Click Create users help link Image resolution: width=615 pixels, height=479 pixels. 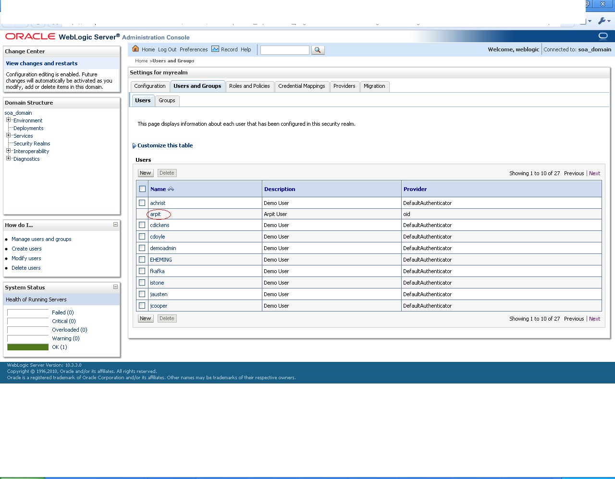pyautogui.click(x=26, y=249)
